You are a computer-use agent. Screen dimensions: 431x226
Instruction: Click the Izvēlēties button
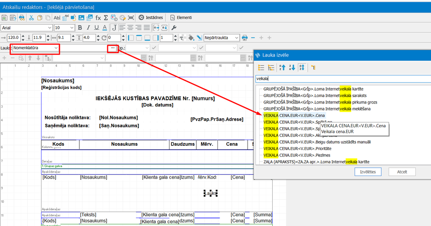point(368,172)
